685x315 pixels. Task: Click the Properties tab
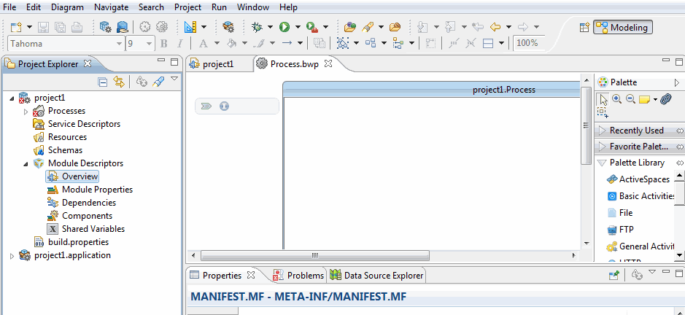222,276
